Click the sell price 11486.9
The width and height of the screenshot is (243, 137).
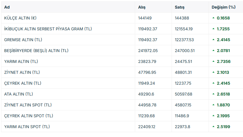182,116
